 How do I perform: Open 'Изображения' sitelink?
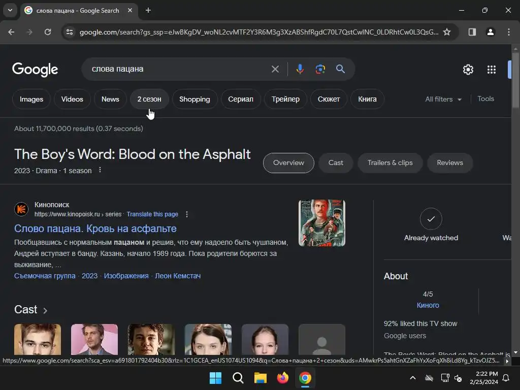(126, 276)
